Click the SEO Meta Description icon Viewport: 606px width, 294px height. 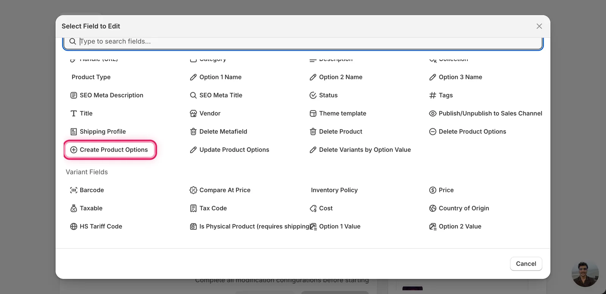tap(73, 95)
